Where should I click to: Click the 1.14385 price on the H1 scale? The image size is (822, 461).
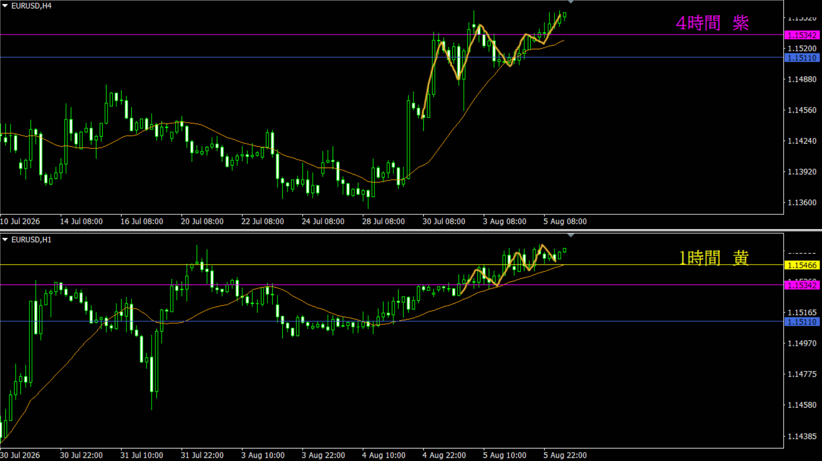[x=802, y=436]
